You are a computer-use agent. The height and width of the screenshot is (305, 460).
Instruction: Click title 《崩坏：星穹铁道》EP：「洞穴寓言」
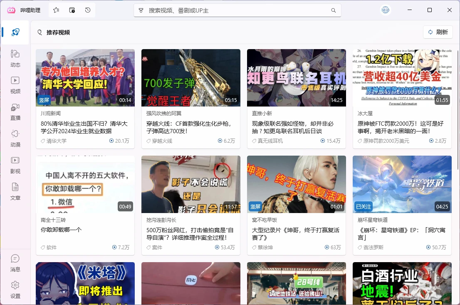(401, 234)
